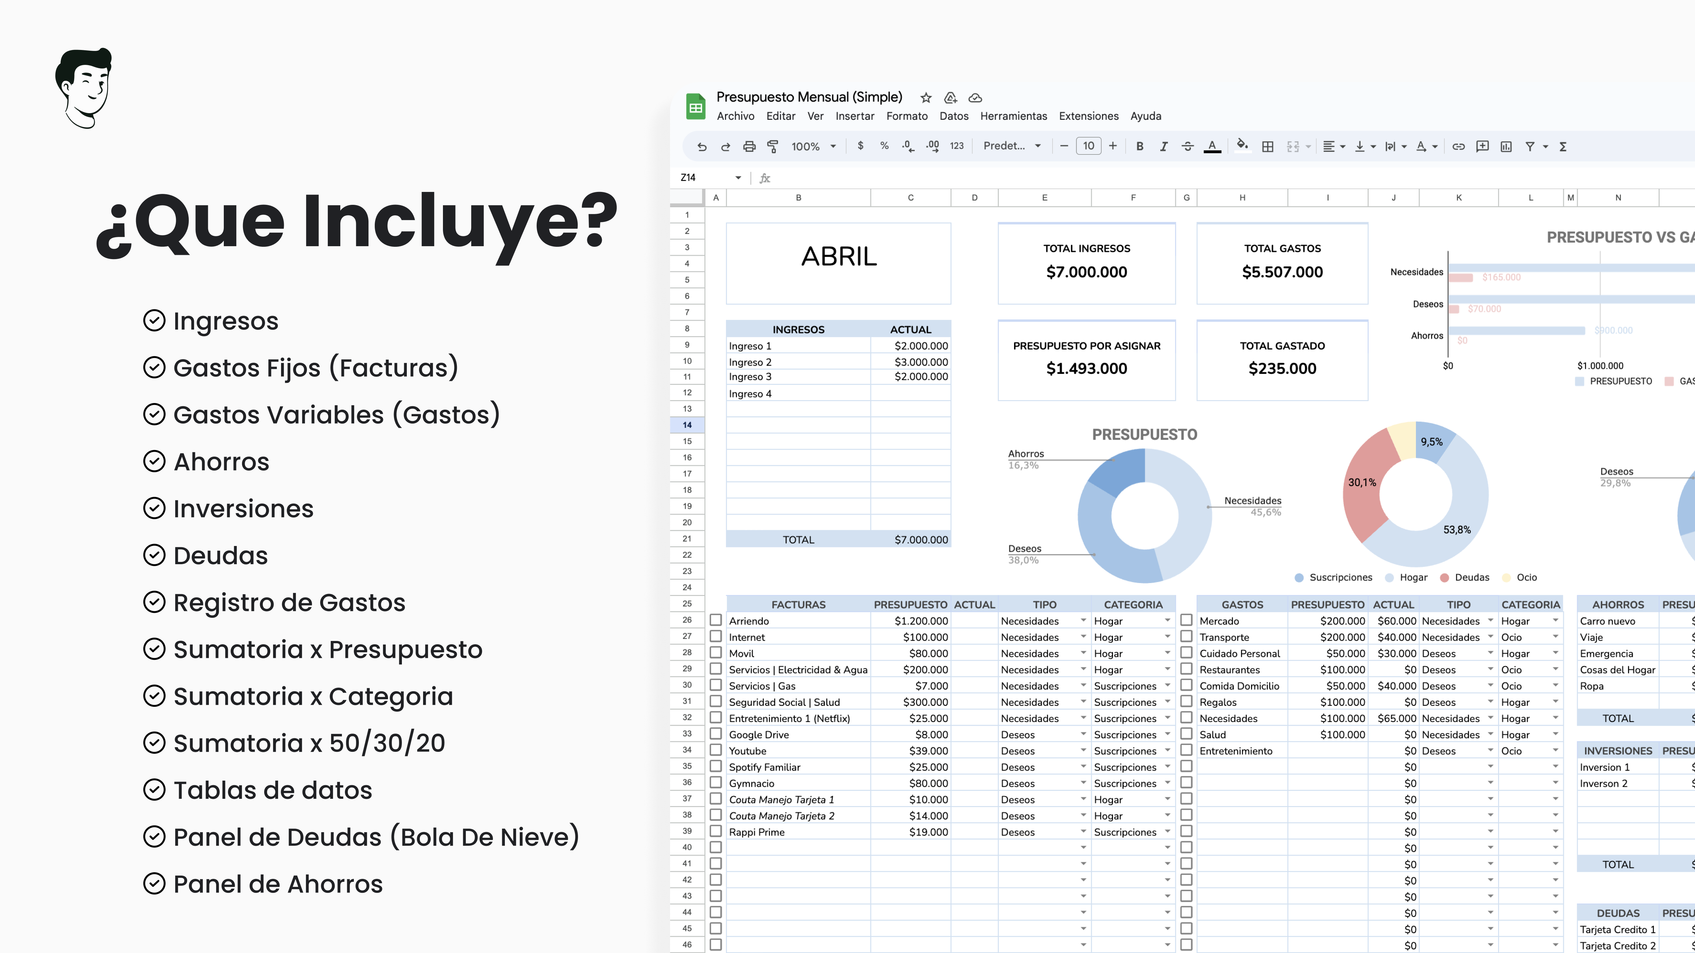Open CATEGORIA dropdown for Internet row
Viewport: 1695px width, 953px height.
click(x=1167, y=637)
